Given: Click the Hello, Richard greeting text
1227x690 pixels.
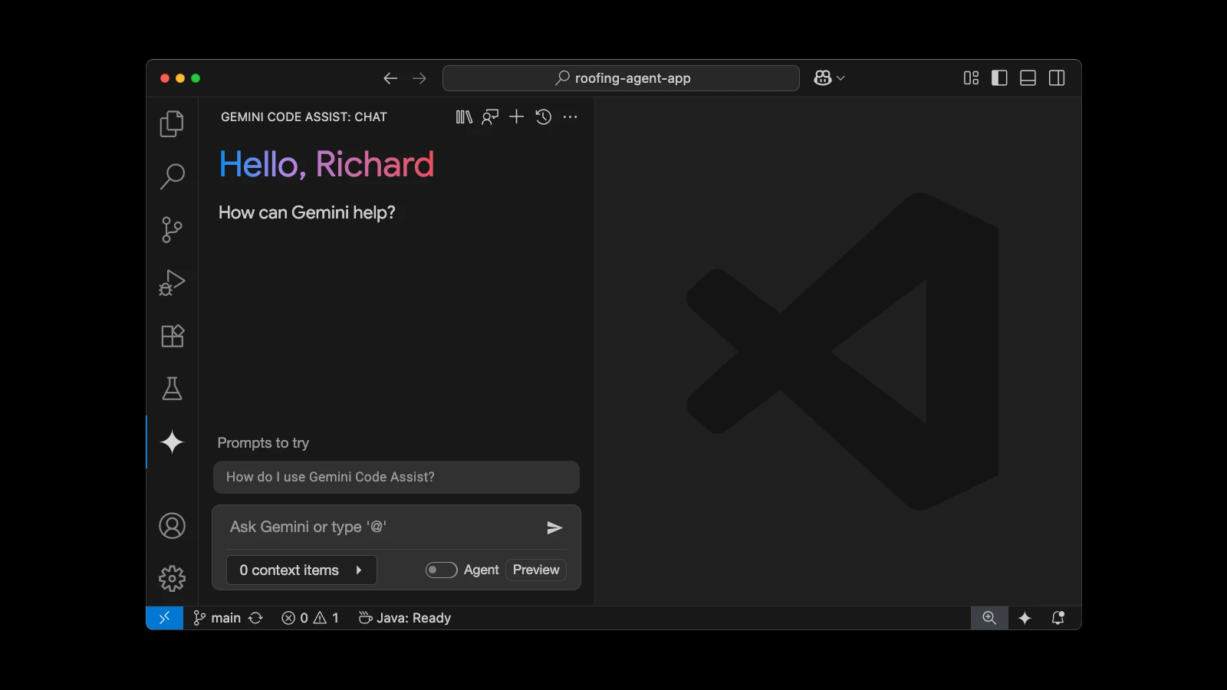Looking at the screenshot, I should 327,164.
